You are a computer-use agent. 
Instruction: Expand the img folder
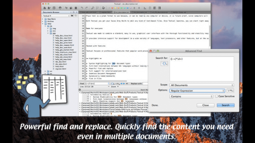[48, 29]
